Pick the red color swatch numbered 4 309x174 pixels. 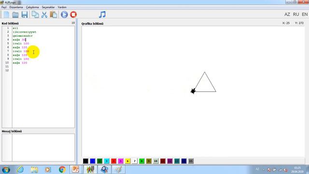pos(113,161)
